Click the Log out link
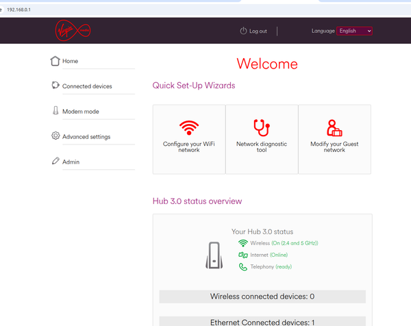Viewport: 411px width, 326px height. point(258,32)
